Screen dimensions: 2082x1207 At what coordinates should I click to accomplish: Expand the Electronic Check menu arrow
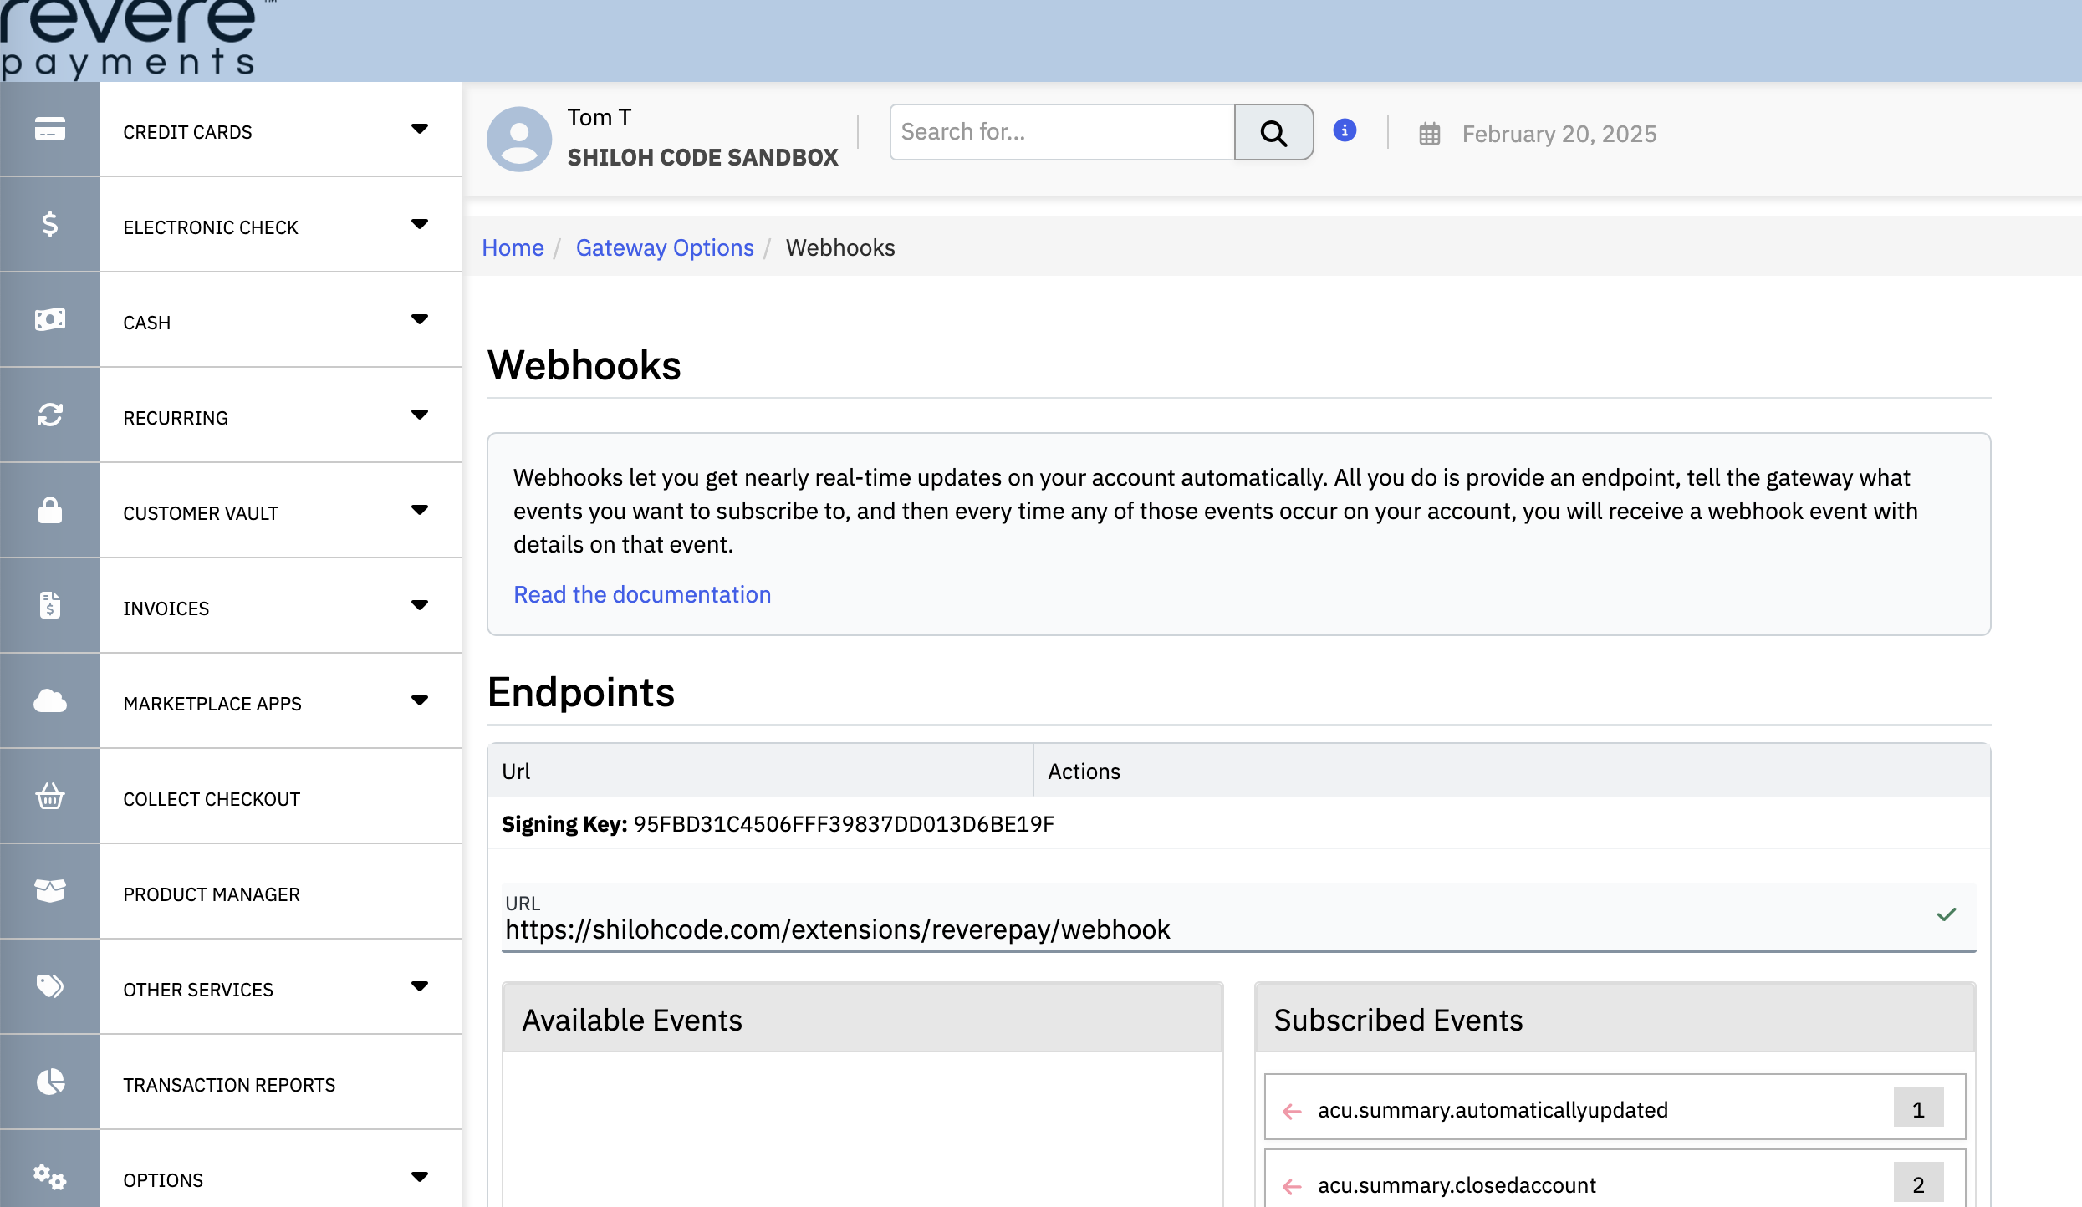(420, 224)
